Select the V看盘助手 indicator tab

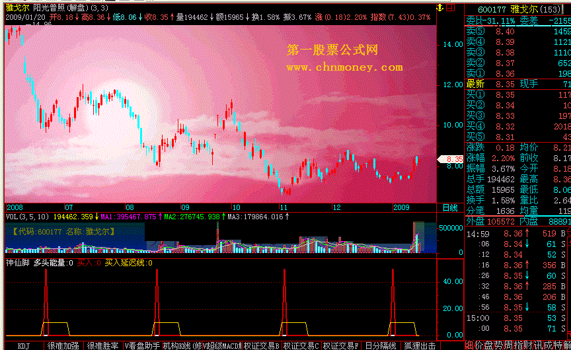coord(142,346)
